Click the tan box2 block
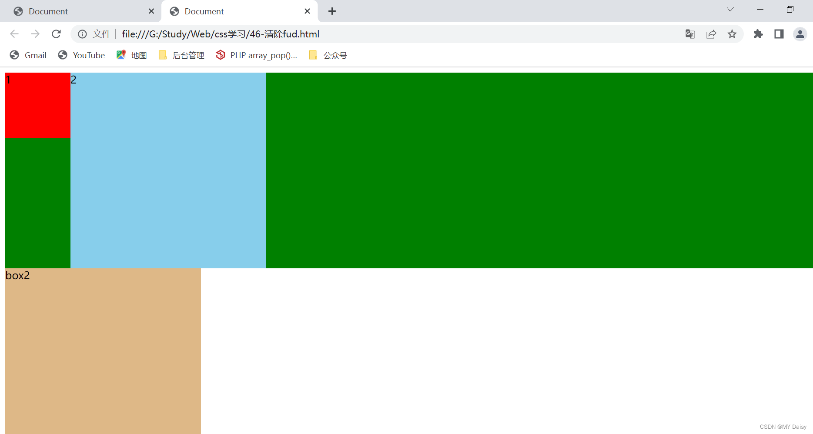813x434 pixels. (x=103, y=351)
